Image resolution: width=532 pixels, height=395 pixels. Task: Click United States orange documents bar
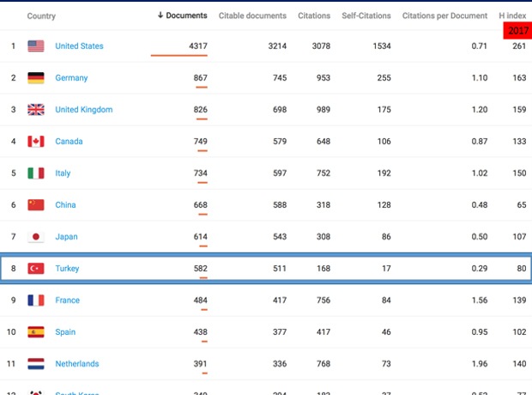(178, 55)
